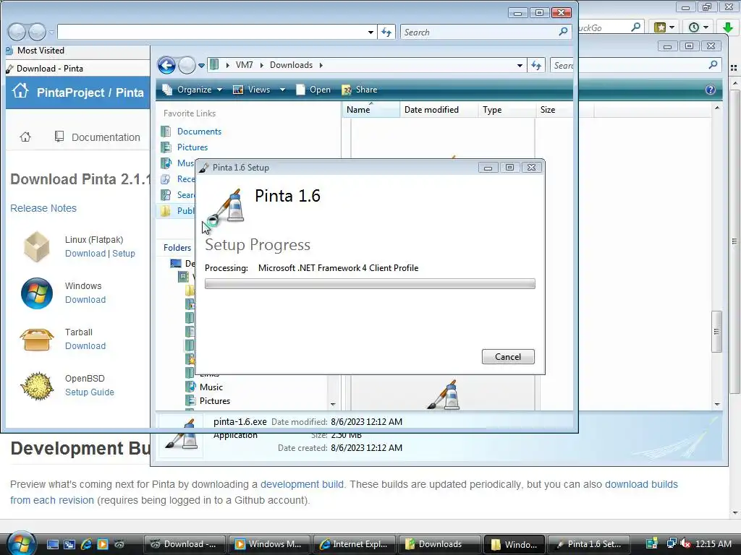Click the Tarball box icon

click(37, 340)
